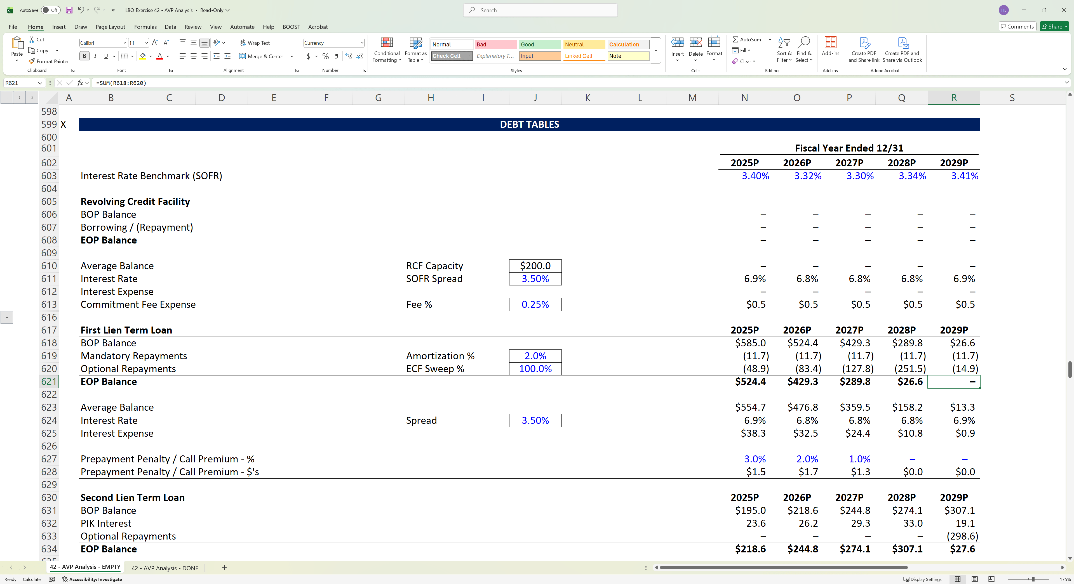Click inside the Search box

pyautogui.click(x=540, y=10)
